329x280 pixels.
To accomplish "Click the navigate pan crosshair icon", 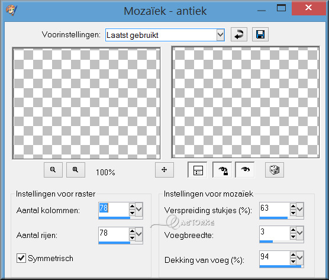I will (x=164, y=169).
